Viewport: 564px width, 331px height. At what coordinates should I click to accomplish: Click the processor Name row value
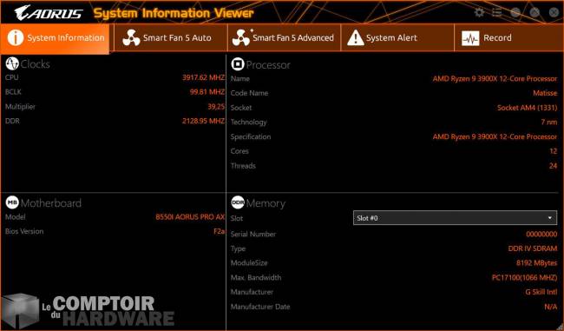(x=495, y=78)
